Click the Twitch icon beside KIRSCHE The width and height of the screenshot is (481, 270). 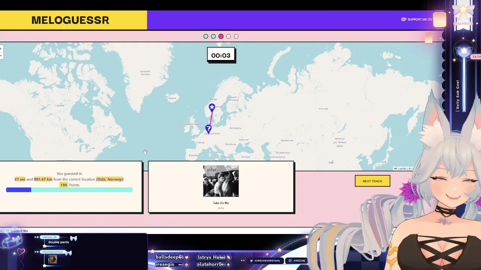pos(290,261)
